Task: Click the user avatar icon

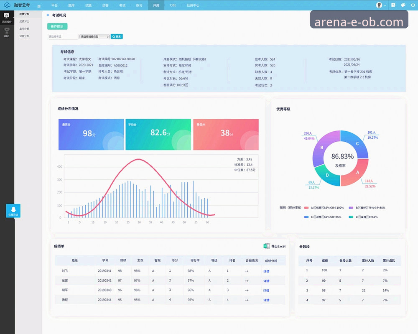Action: 379,5
